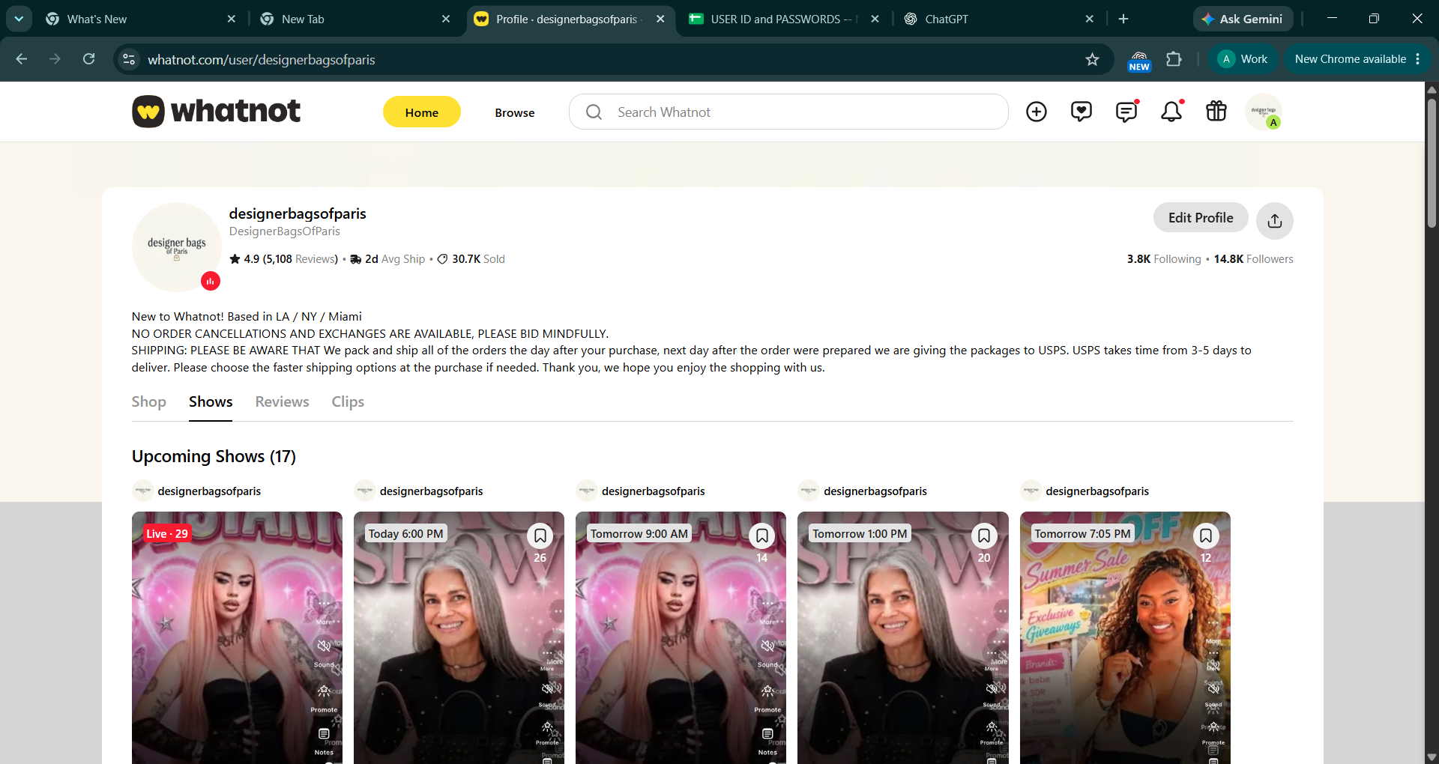
Task: Open the tab search dropdown arrow
Action: (x=19, y=19)
